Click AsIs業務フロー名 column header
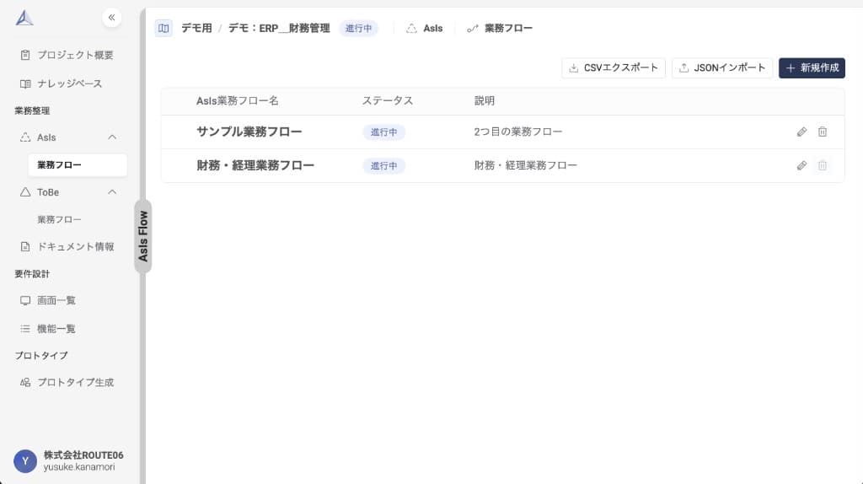863x484 pixels. tap(237, 101)
